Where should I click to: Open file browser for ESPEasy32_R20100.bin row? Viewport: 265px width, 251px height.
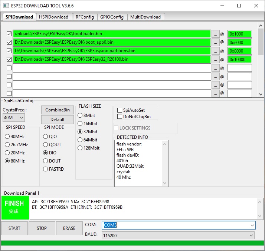click(x=216, y=60)
